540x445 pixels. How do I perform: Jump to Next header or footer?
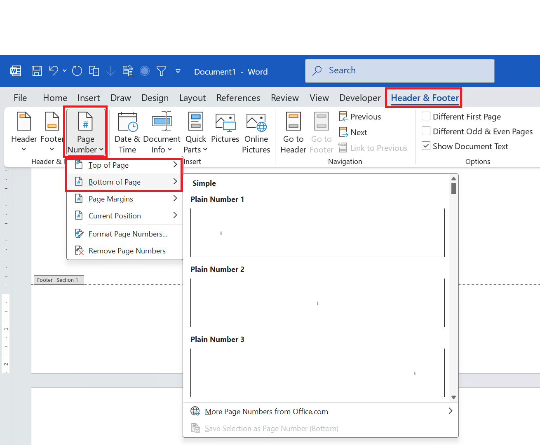tap(353, 132)
